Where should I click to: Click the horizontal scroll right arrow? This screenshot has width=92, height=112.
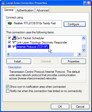79,54
